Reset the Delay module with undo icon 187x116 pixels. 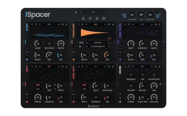(x=32, y=67)
